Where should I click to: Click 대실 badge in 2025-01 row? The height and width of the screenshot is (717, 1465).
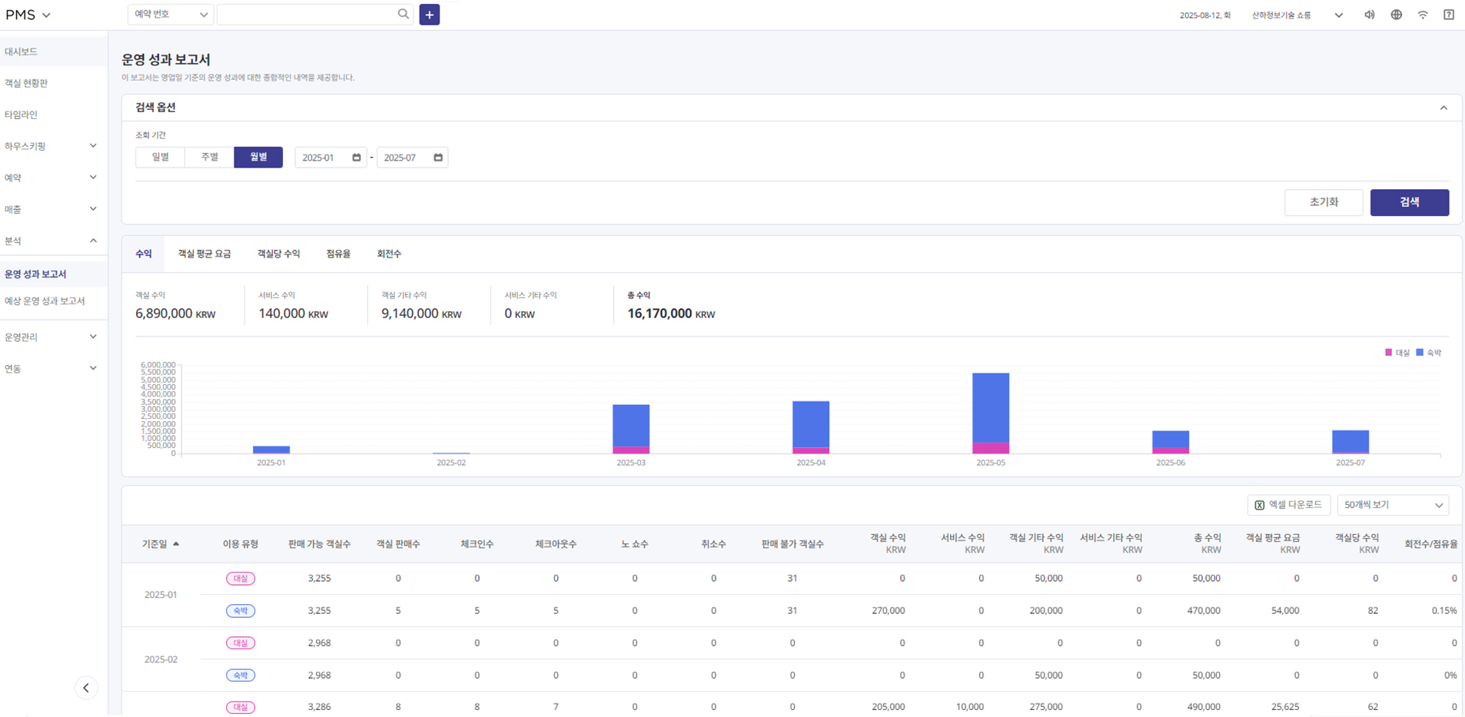[x=241, y=579]
